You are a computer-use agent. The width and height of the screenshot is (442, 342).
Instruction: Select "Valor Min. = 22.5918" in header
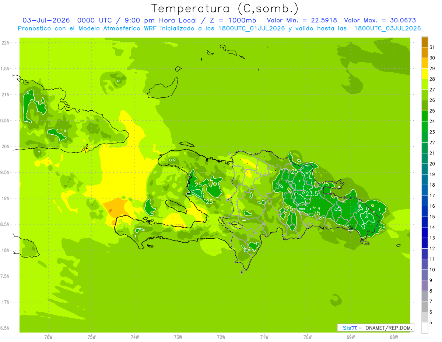[x=302, y=20]
